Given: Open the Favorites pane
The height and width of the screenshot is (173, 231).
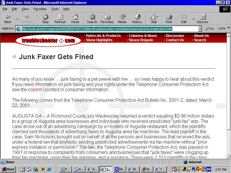Looking at the screenshot, I should 107,19.
